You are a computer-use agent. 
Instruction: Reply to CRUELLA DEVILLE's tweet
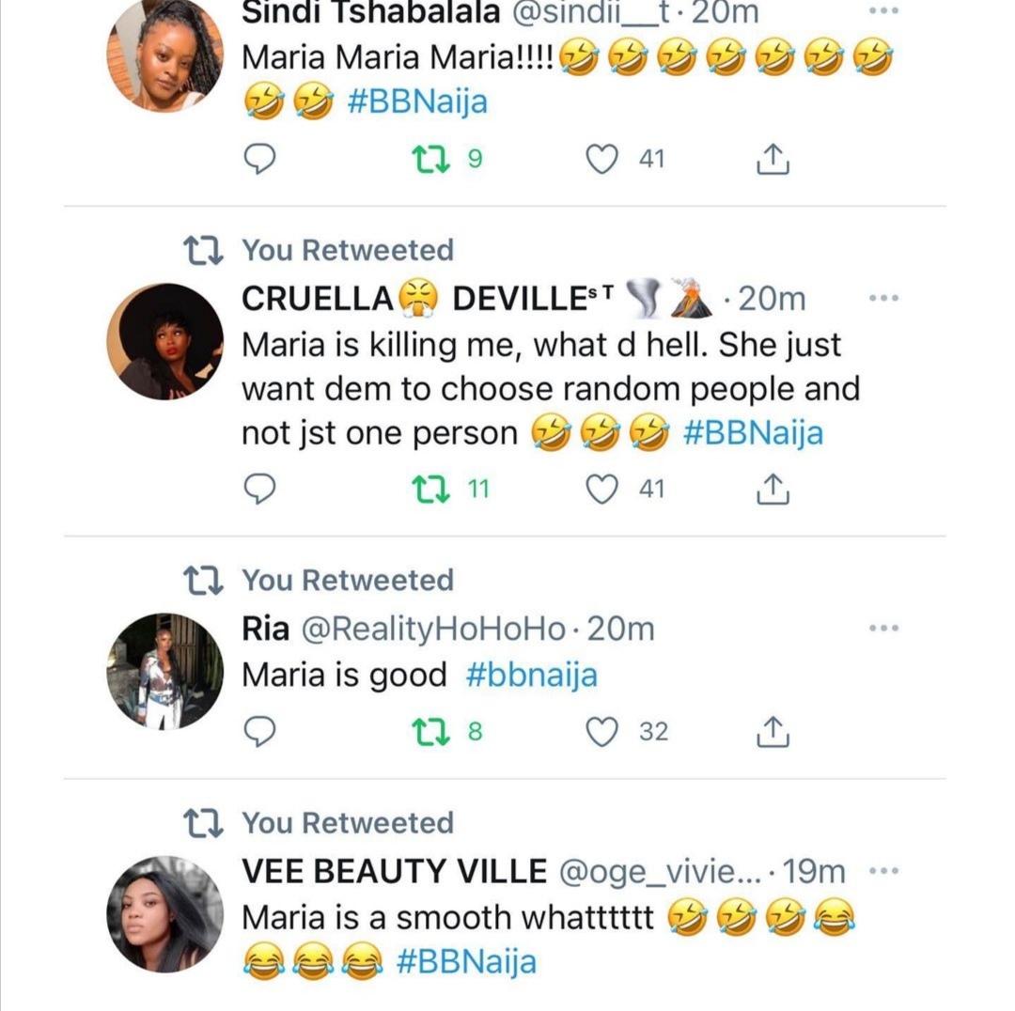[259, 489]
